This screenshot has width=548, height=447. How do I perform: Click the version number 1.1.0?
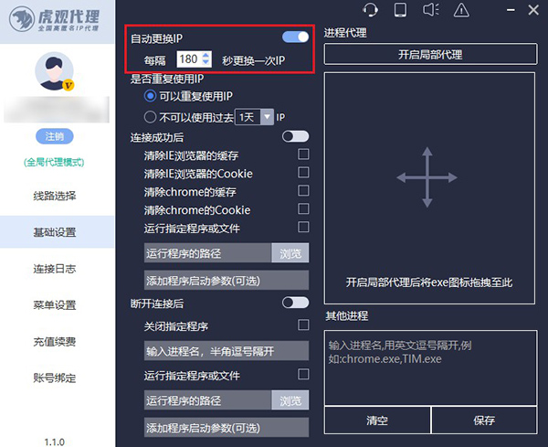tap(55, 442)
